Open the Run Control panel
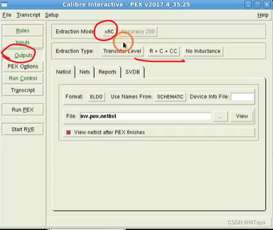 point(23,78)
